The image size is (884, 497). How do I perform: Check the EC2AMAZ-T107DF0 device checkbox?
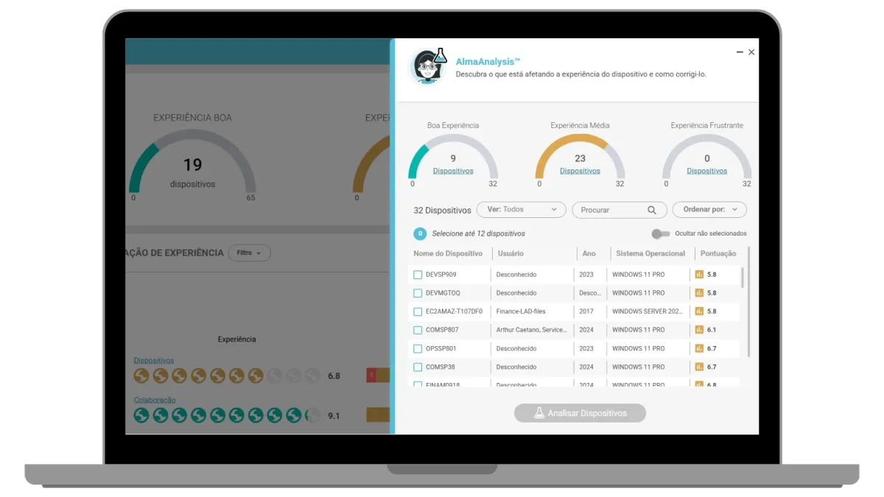[418, 311]
